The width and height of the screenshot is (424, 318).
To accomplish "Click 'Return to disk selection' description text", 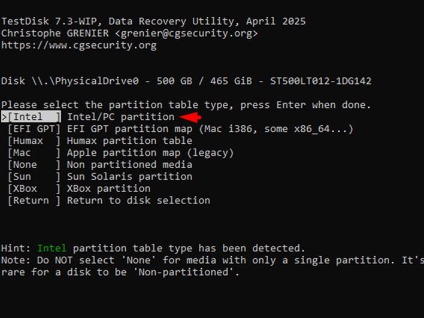I will tap(138, 201).
